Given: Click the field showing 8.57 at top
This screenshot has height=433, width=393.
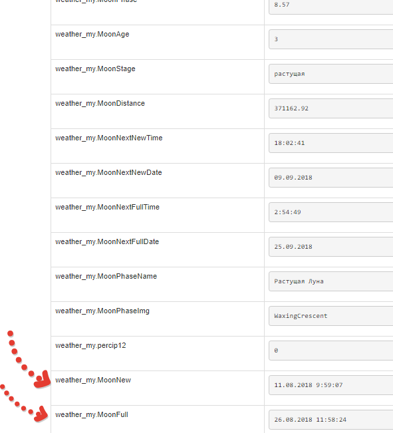Looking at the screenshot, I should [331, 5].
